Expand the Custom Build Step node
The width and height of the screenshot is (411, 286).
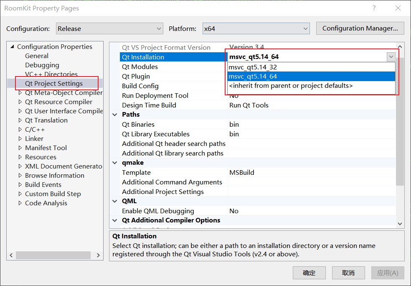point(20,194)
